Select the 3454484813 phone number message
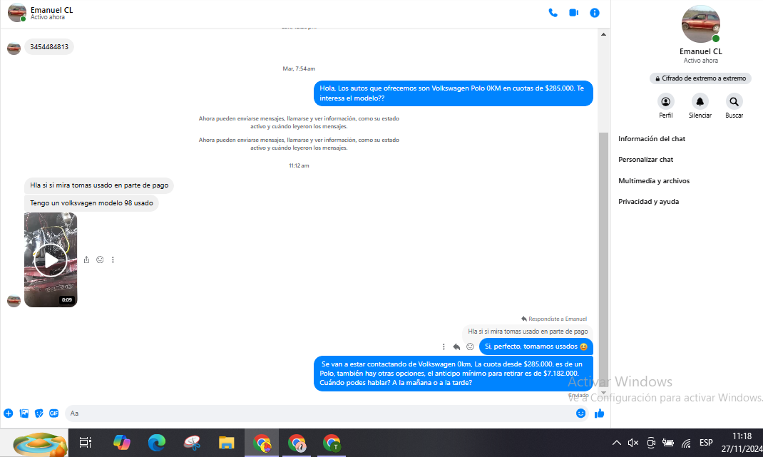The image size is (763, 457). (49, 47)
